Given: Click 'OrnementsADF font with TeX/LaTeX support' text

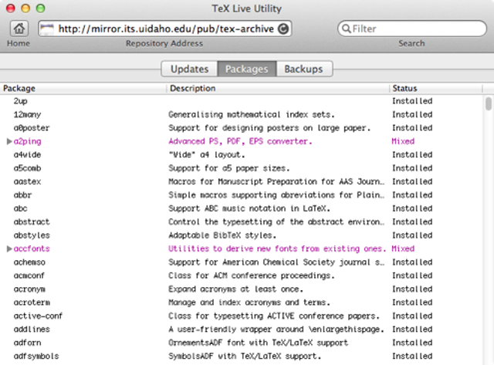Looking at the screenshot, I should [x=258, y=343].
